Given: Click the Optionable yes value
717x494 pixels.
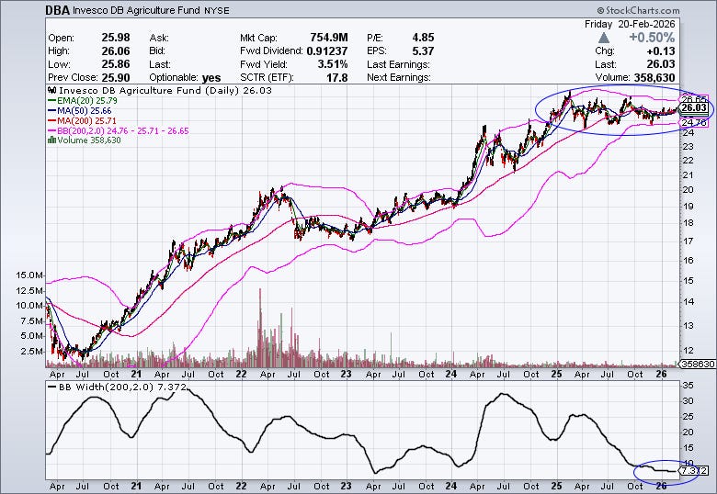Looking at the screenshot, I should pyautogui.click(x=211, y=78).
